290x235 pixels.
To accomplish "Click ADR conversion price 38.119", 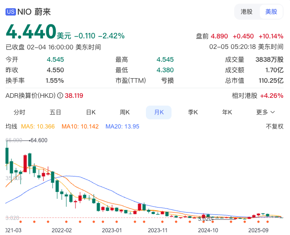I will click(x=74, y=96).
